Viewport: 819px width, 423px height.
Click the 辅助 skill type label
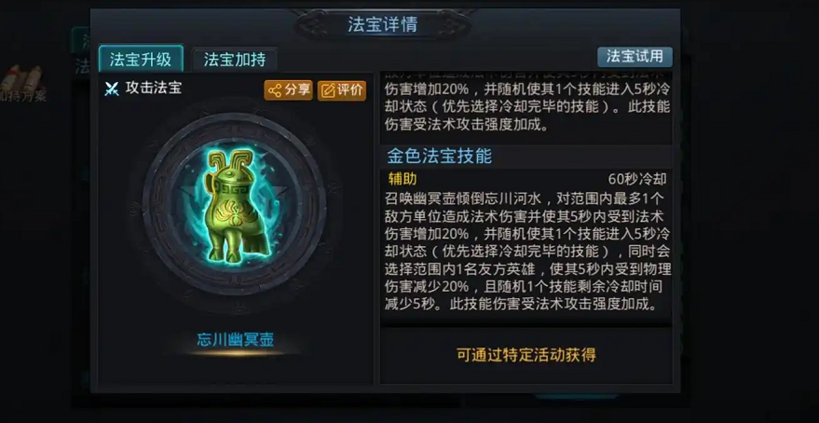coord(403,179)
